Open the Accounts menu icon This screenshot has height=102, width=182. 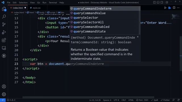click(x=4, y=86)
